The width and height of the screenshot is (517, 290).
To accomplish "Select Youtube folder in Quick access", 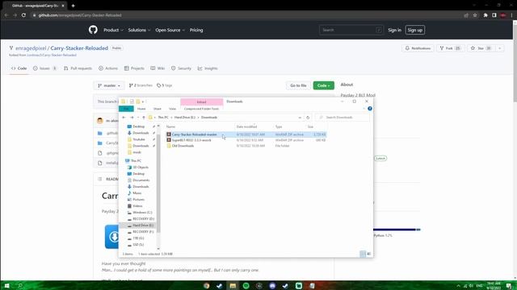I will [x=137, y=139].
